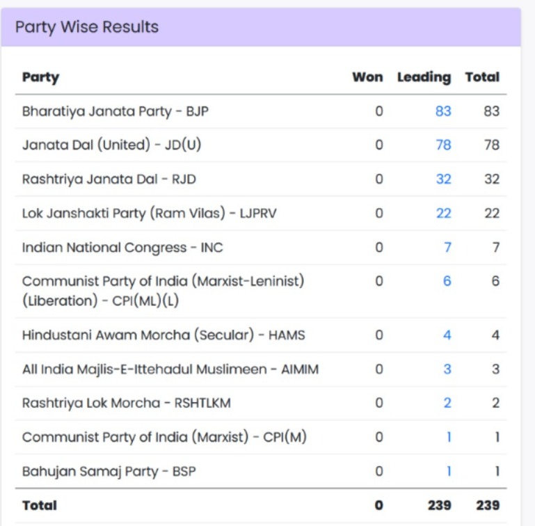Click the Party column header
Viewport: 535px width, 526px height.
(40, 77)
